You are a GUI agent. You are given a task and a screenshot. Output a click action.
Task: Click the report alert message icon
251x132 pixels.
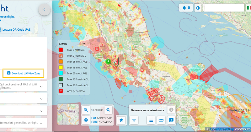tap(171, 120)
